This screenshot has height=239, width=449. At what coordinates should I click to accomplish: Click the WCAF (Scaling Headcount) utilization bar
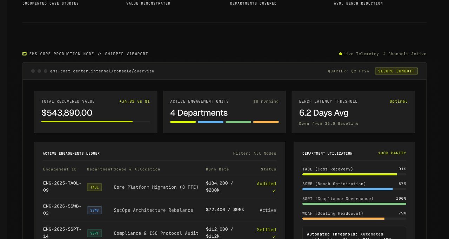click(354, 219)
